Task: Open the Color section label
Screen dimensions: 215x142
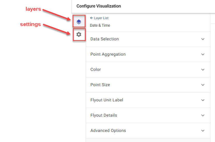Action: click(x=96, y=70)
